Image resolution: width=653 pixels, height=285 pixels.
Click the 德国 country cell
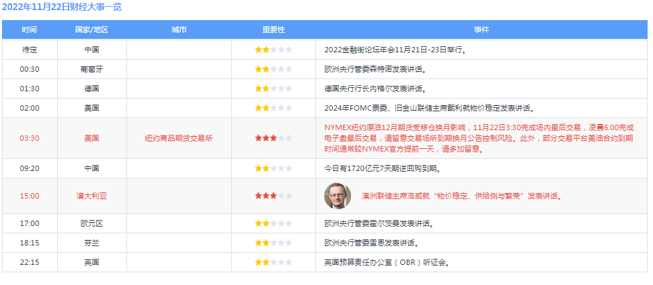[x=91, y=89]
